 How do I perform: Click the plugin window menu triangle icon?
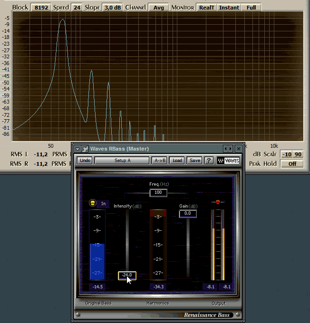[x=77, y=149]
